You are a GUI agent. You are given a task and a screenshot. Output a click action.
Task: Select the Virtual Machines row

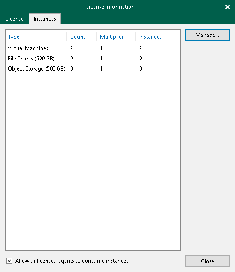93,48
